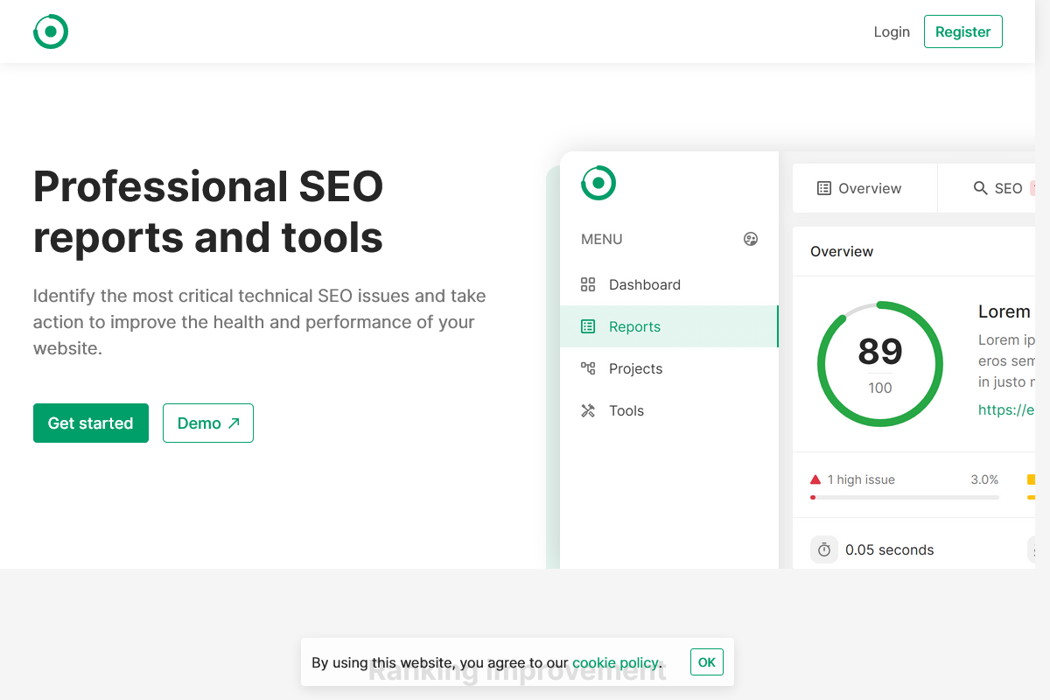The image size is (1050, 700).
Task: Click the red high issue warning triangle
Action: coord(815,479)
